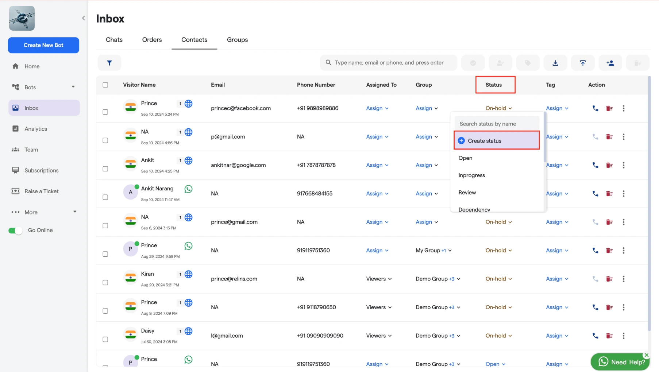Click the Visitor Name column header
Screen dimensions: 659x372
[x=139, y=85]
